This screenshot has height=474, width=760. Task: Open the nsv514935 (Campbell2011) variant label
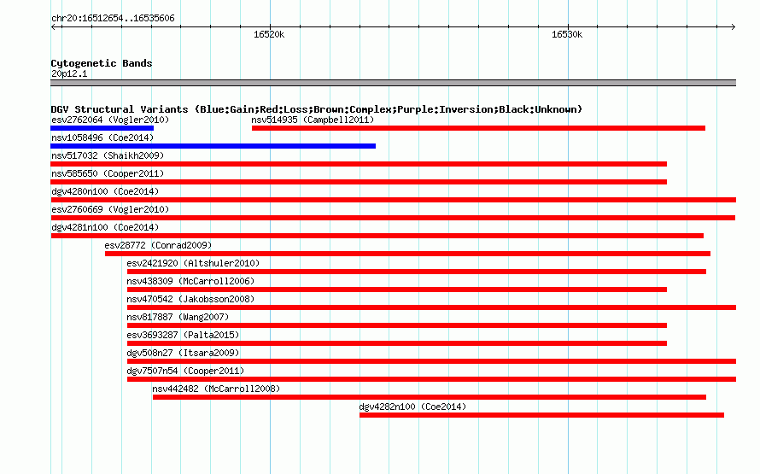(x=313, y=120)
